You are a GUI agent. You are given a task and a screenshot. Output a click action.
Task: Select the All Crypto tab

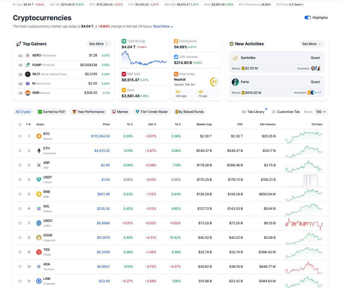pos(23,112)
